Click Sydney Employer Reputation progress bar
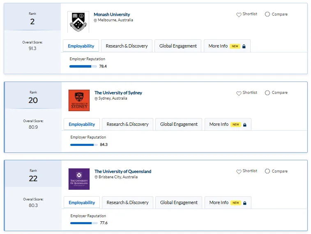This screenshot has width=311, height=234. click(84, 145)
